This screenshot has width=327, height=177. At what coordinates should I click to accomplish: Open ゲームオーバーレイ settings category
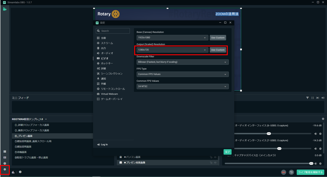point(112,99)
